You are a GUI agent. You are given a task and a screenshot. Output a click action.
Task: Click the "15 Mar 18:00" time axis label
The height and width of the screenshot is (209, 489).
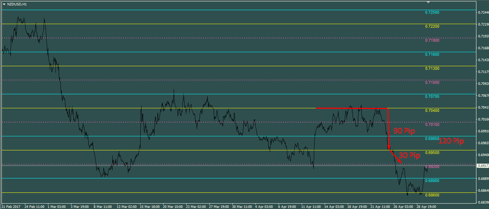tap(149, 207)
